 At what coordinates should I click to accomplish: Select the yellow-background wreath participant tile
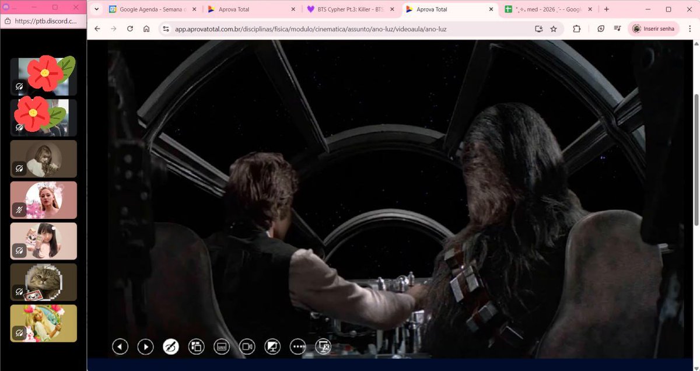(x=44, y=323)
